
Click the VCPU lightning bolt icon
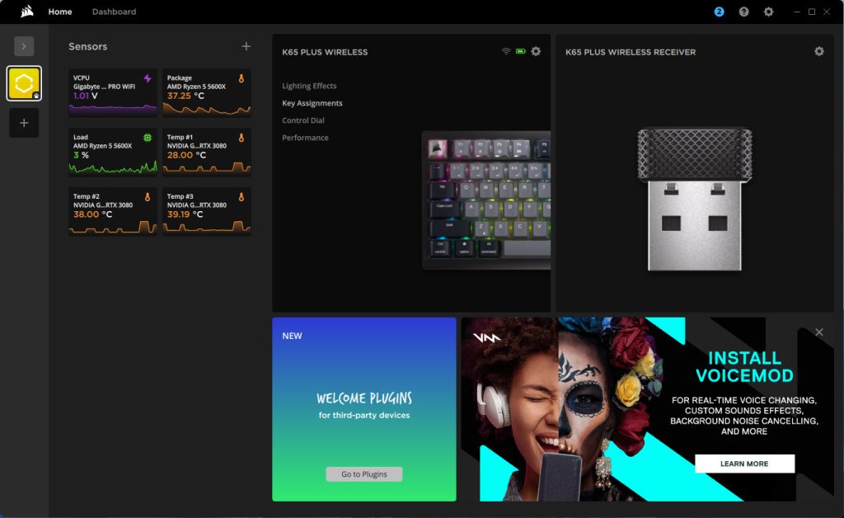[x=148, y=78]
